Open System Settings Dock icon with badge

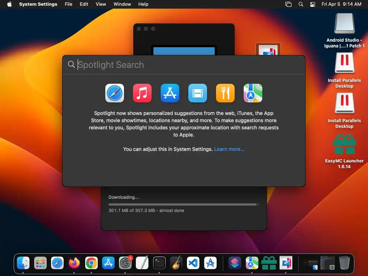tap(125, 263)
